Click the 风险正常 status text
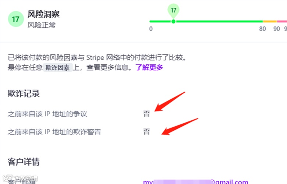 coord(42,25)
